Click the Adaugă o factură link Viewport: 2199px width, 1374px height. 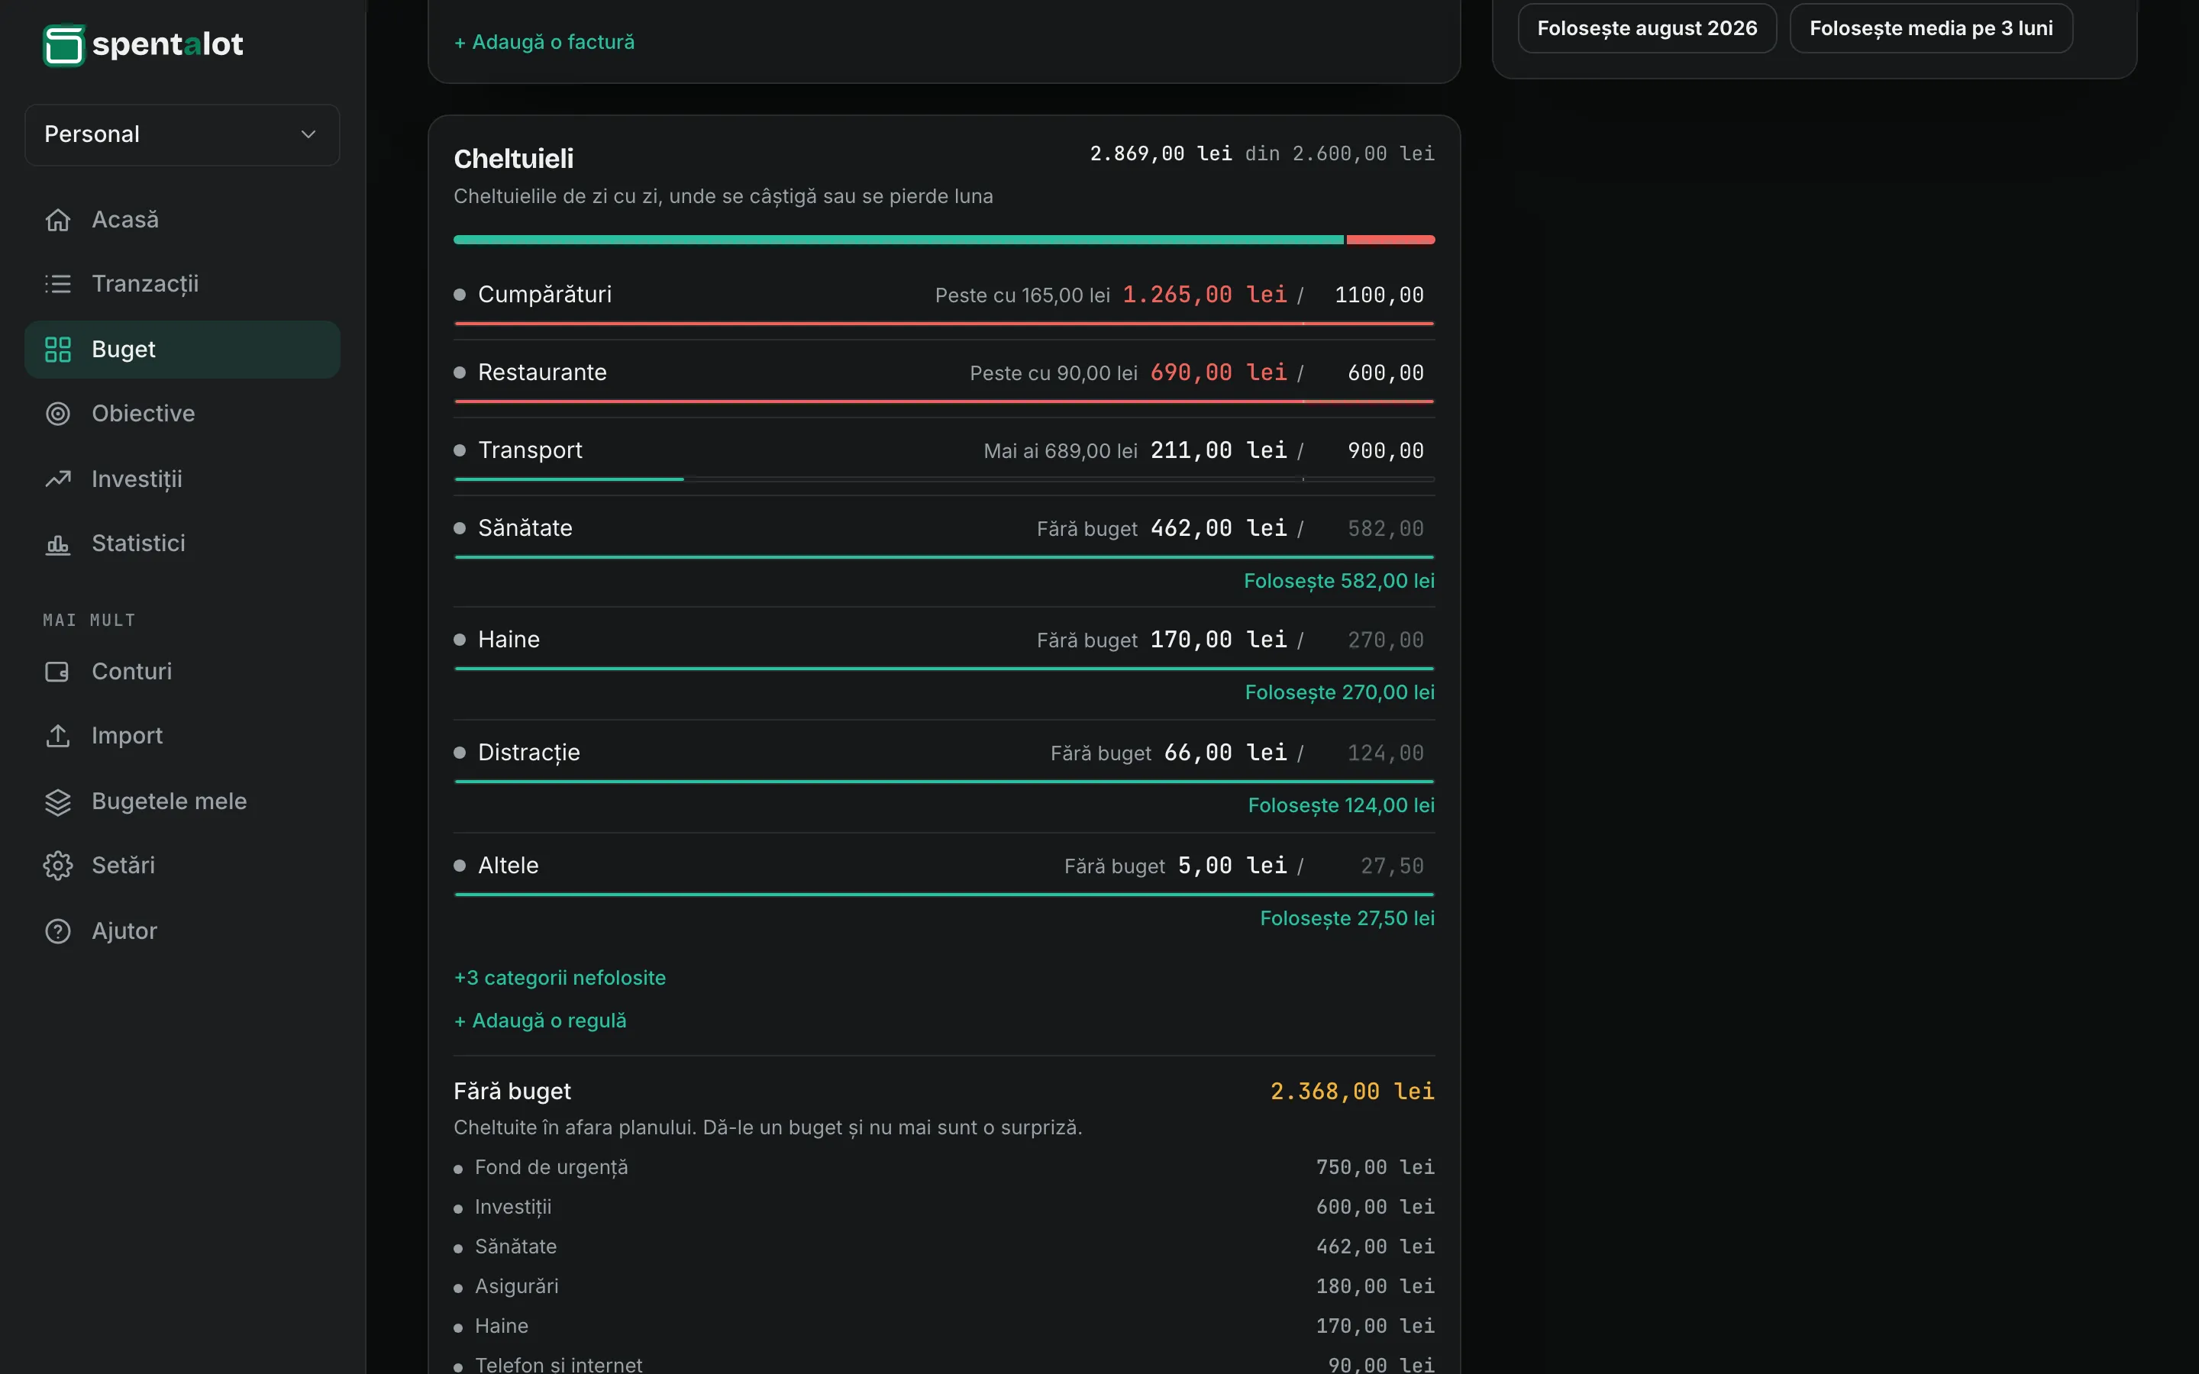544,42
